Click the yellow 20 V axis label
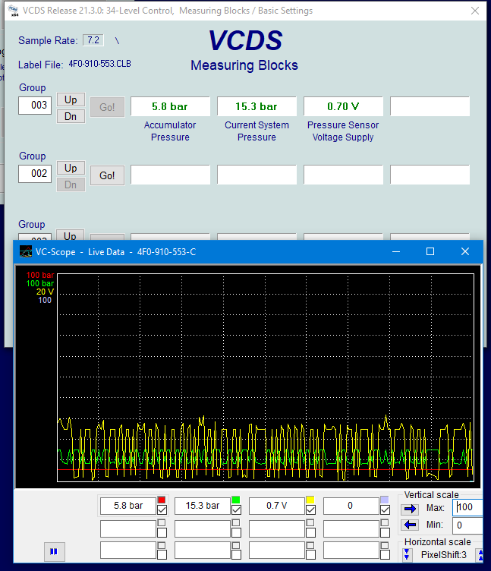Viewport: 491px width, 571px height. (x=45, y=292)
